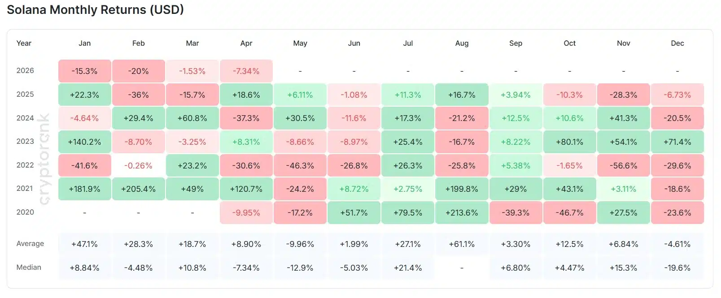Click the Year column header

point(24,43)
